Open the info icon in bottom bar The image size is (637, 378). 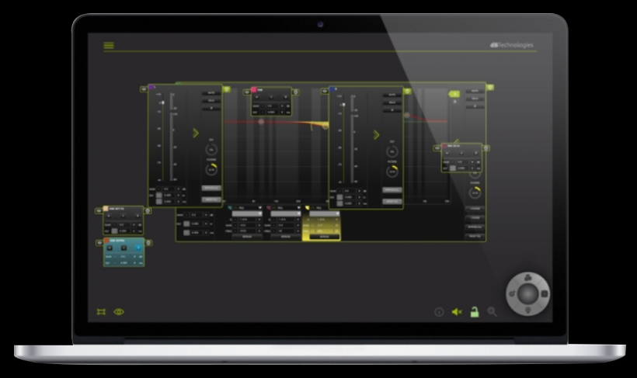click(439, 312)
